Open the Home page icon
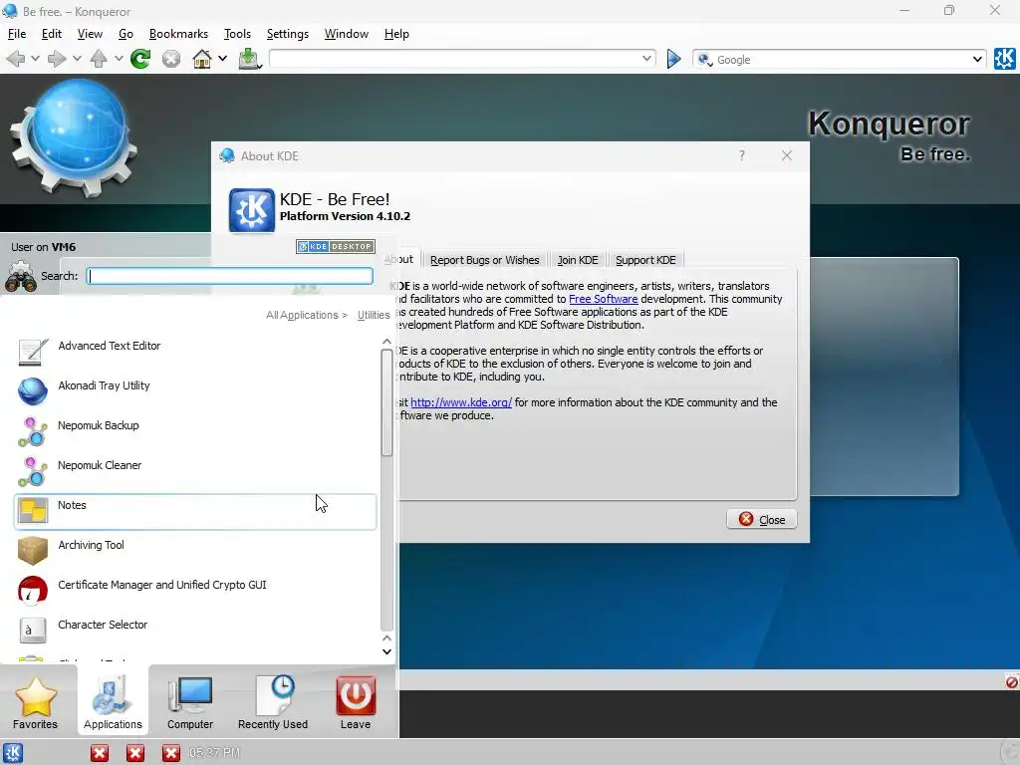 click(202, 59)
